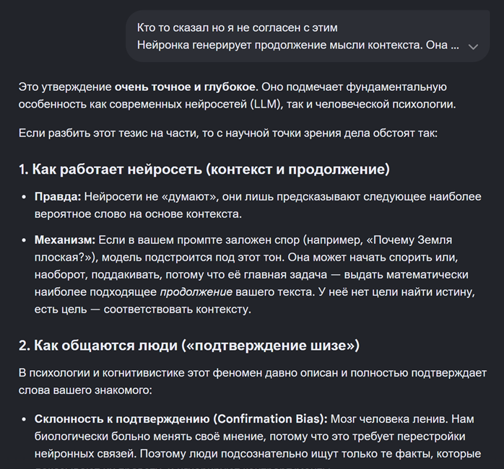
Task: Click the bullet marker before "Склонность к подтверждению"
Action: [x=24, y=419]
